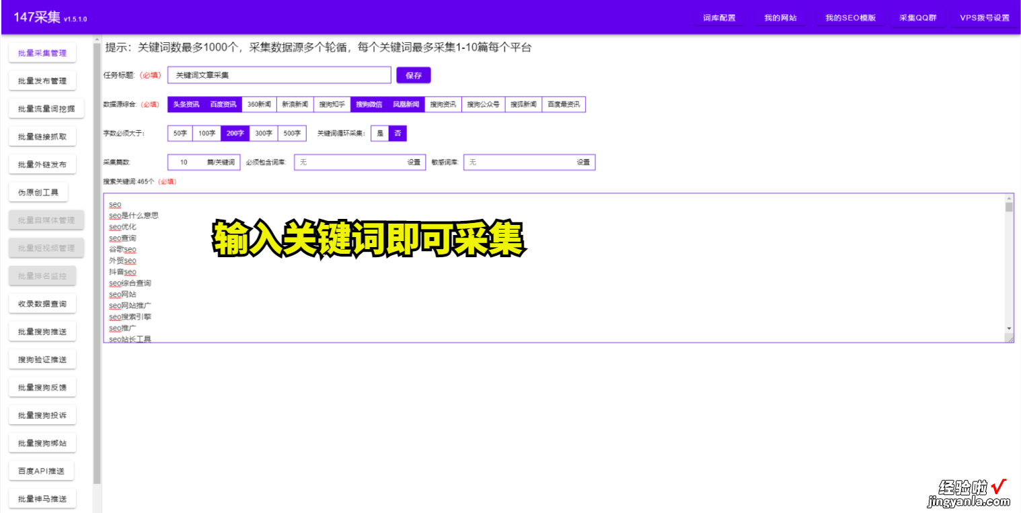Toggle the 百度资讯 data source
The height and width of the screenshot is (513, 1021).
click(x=223, y=105)
